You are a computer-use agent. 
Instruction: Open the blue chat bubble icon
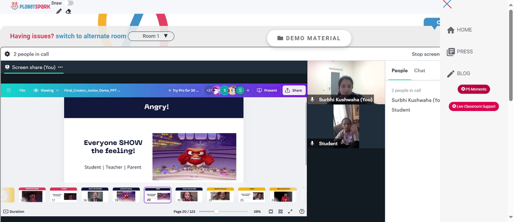coord(432,23)
